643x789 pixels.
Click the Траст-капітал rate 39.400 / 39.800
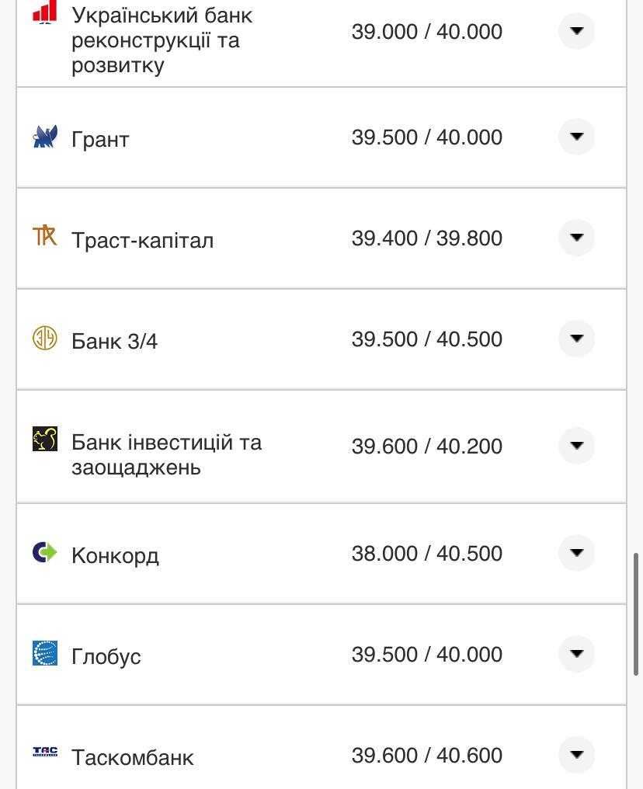pos(426,238)
